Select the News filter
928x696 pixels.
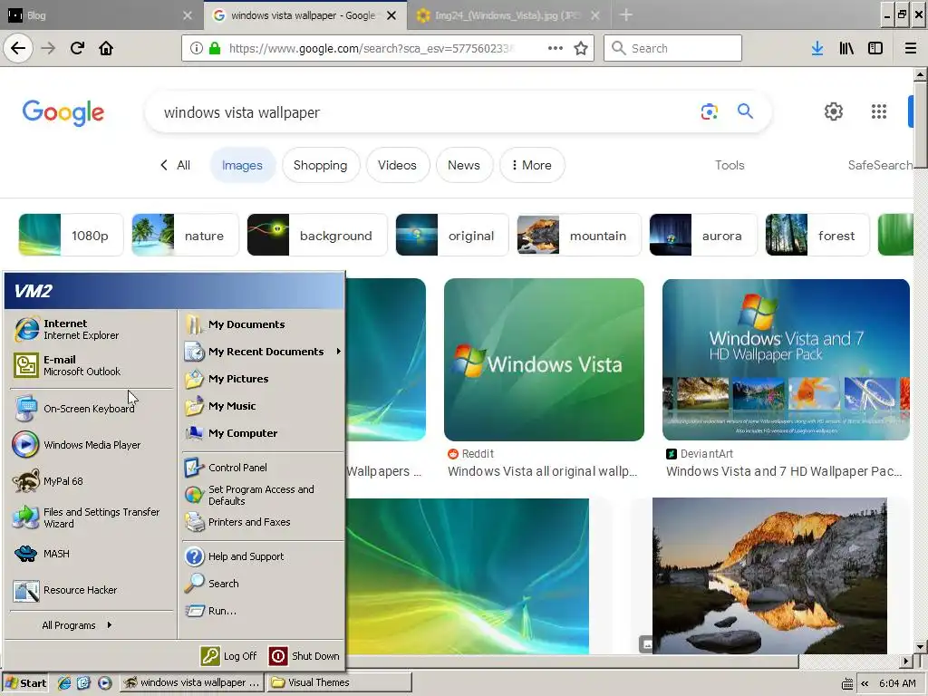(x=464, y=165)
